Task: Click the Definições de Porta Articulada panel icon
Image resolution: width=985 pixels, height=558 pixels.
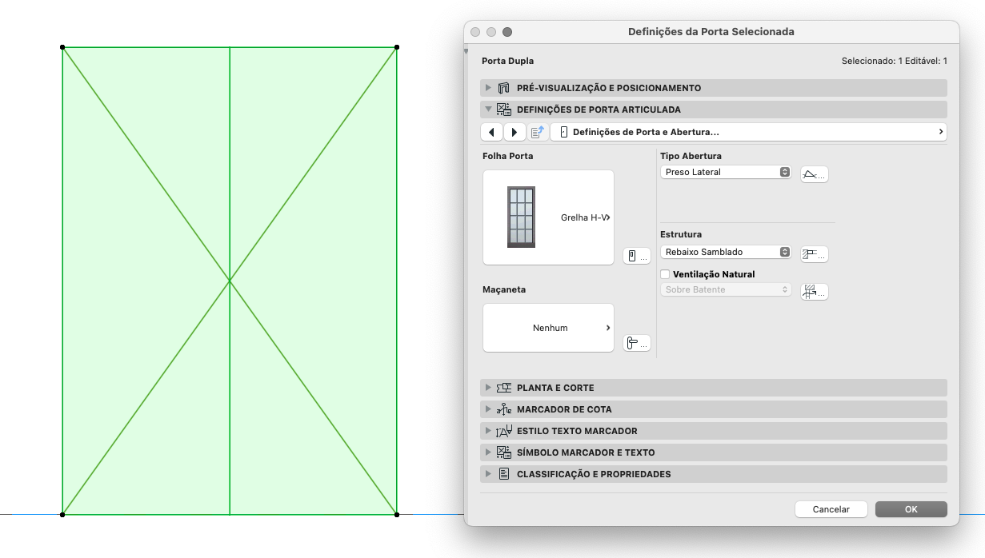Action: pos(504,110)
